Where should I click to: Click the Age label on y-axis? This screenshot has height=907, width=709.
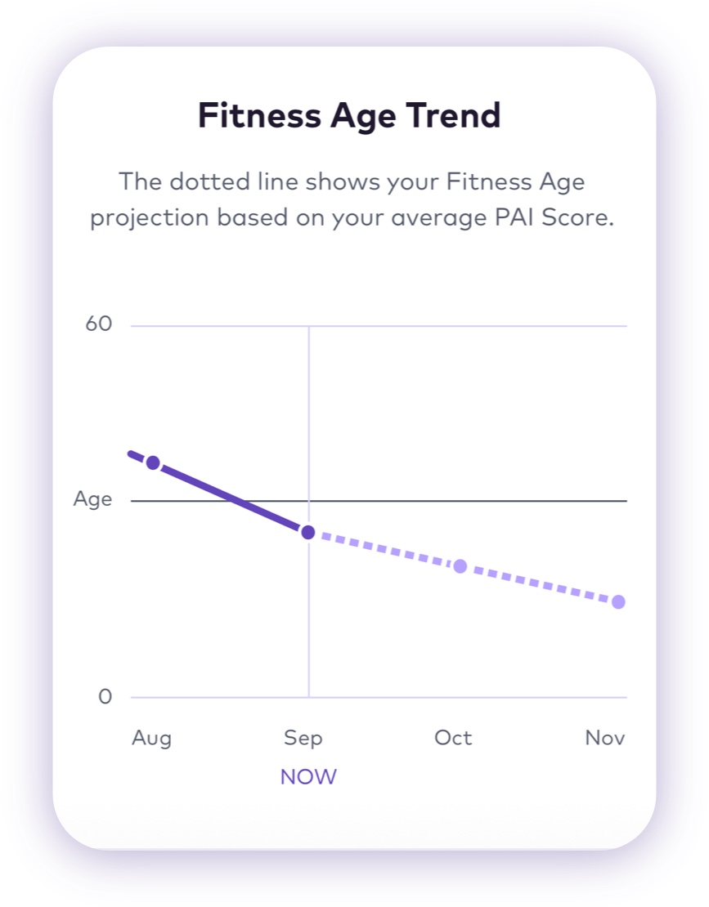pos(92,499)
